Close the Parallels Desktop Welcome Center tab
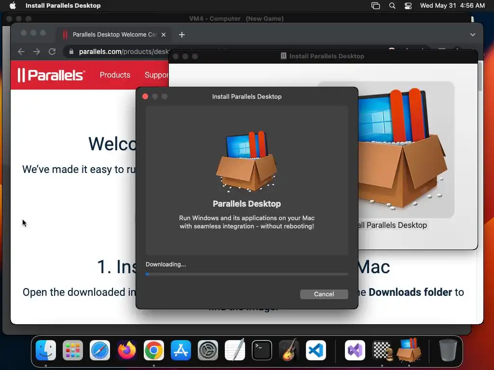This screenshot has width=494, height=370. tap(164, 35)
